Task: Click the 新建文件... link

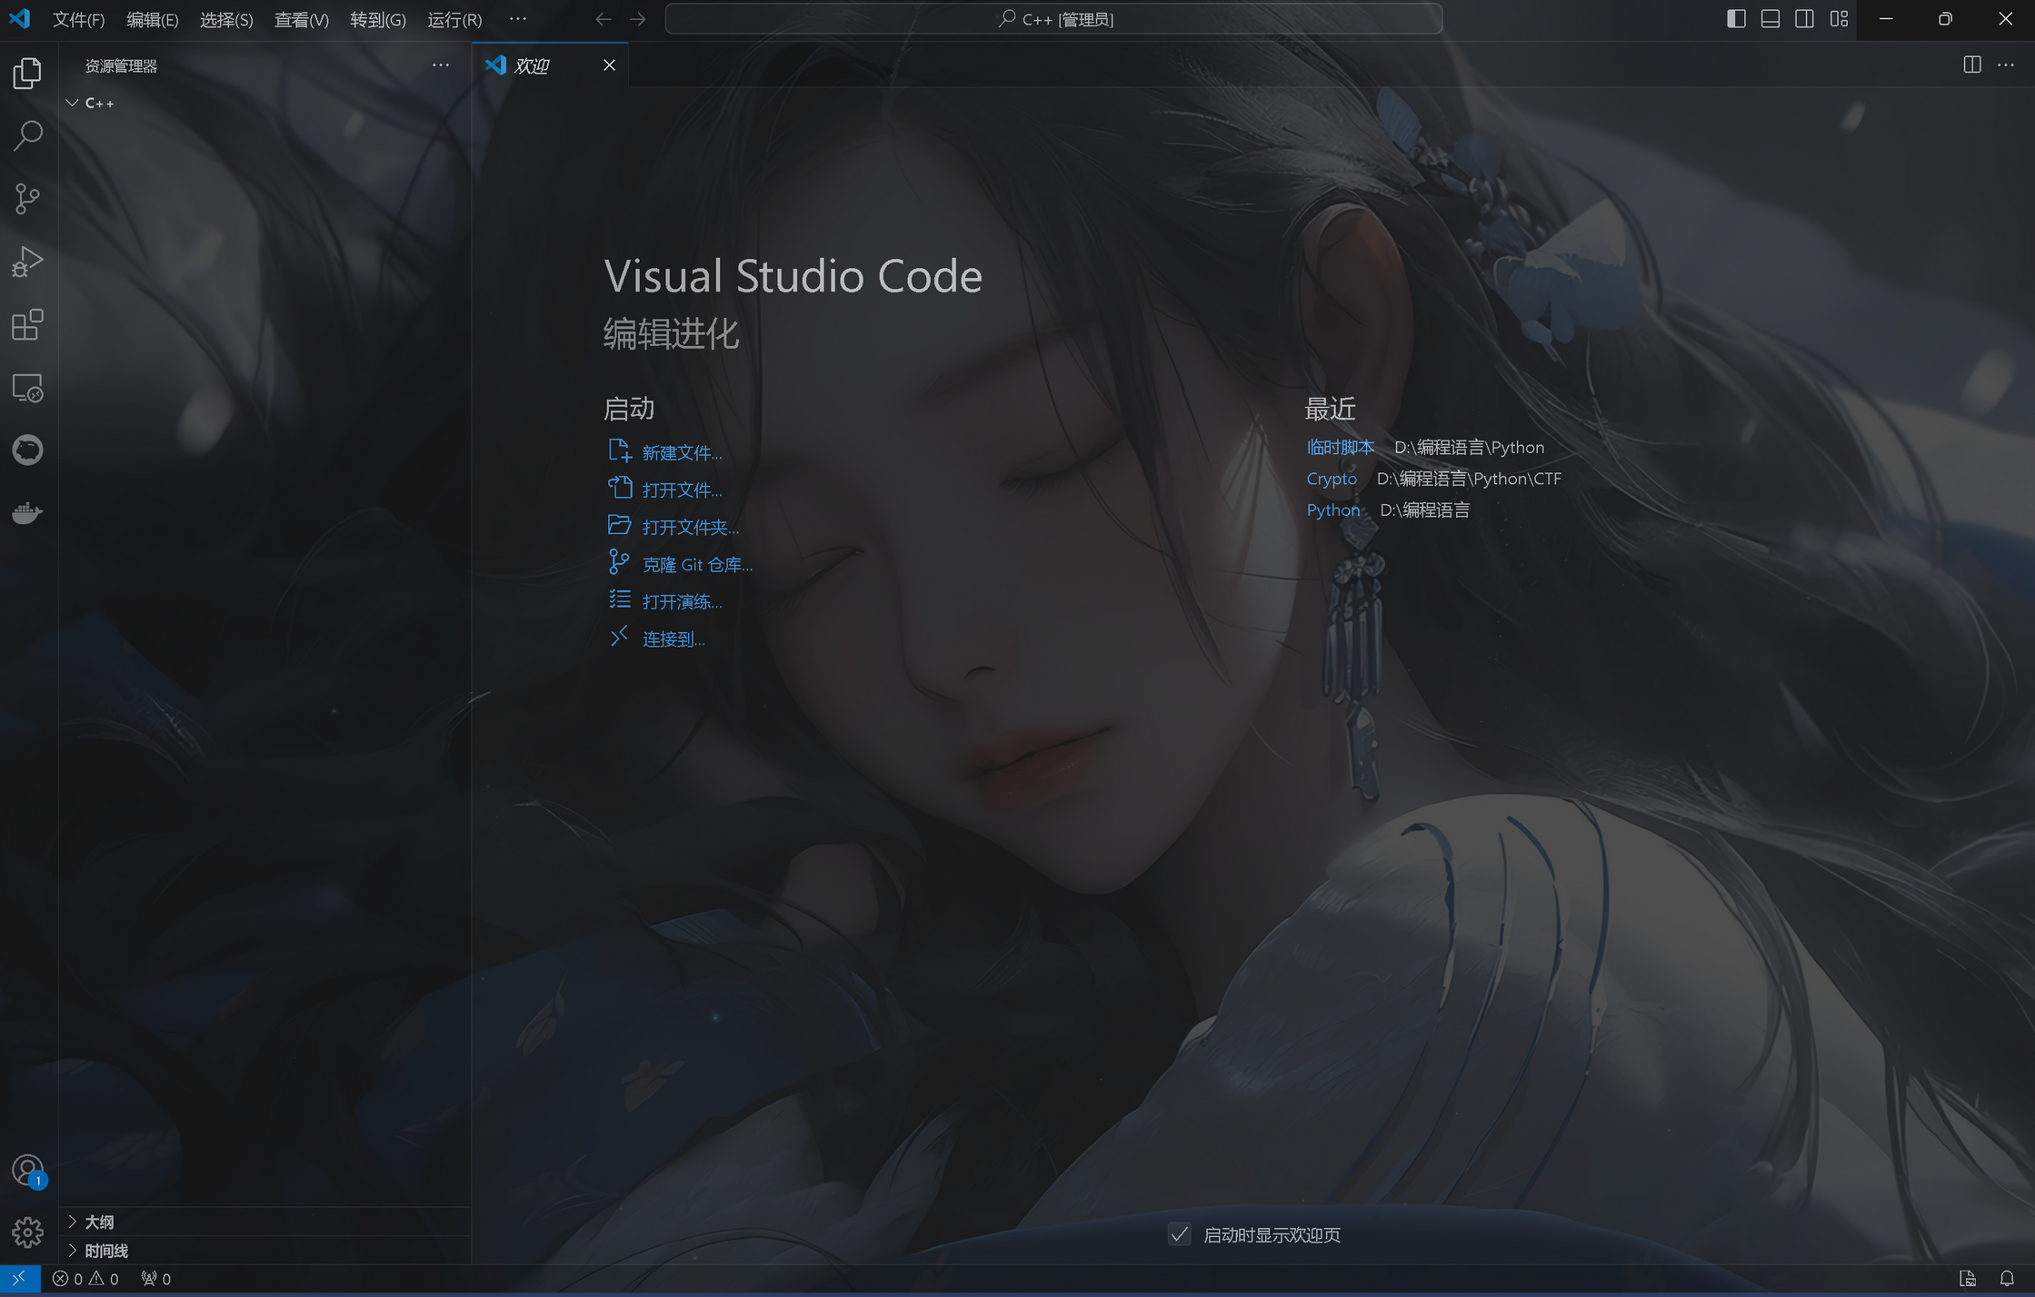Action: pos(683,452)
